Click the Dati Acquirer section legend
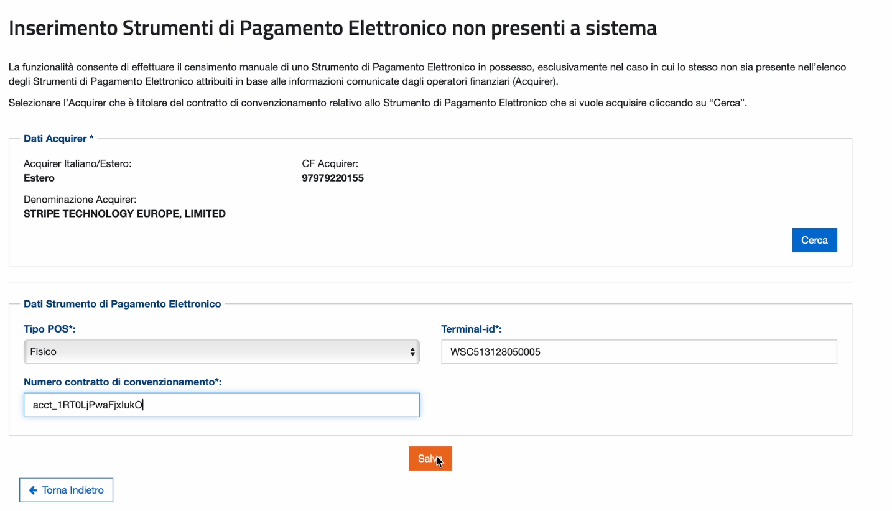Screen dimensions: 892x511 58,139
